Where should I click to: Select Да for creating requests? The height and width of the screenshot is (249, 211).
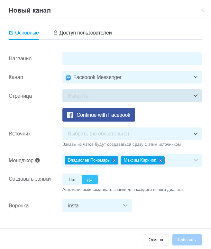coord(90,179)
